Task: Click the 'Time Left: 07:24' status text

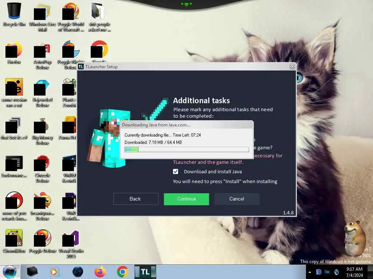Action: (187, 135)
